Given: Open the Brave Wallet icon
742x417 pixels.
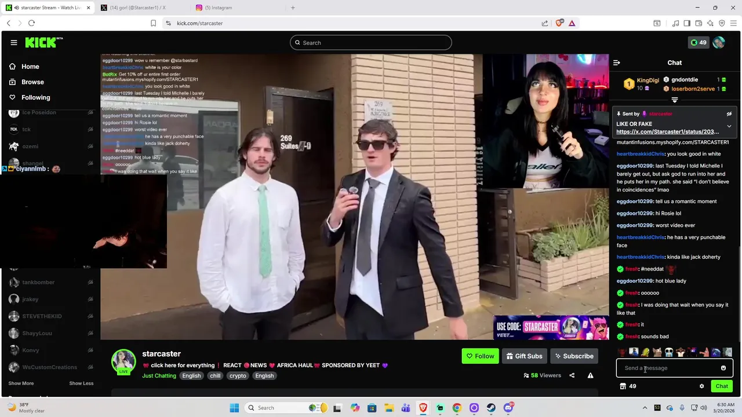Looking at the screenshot, I should 699,23.
